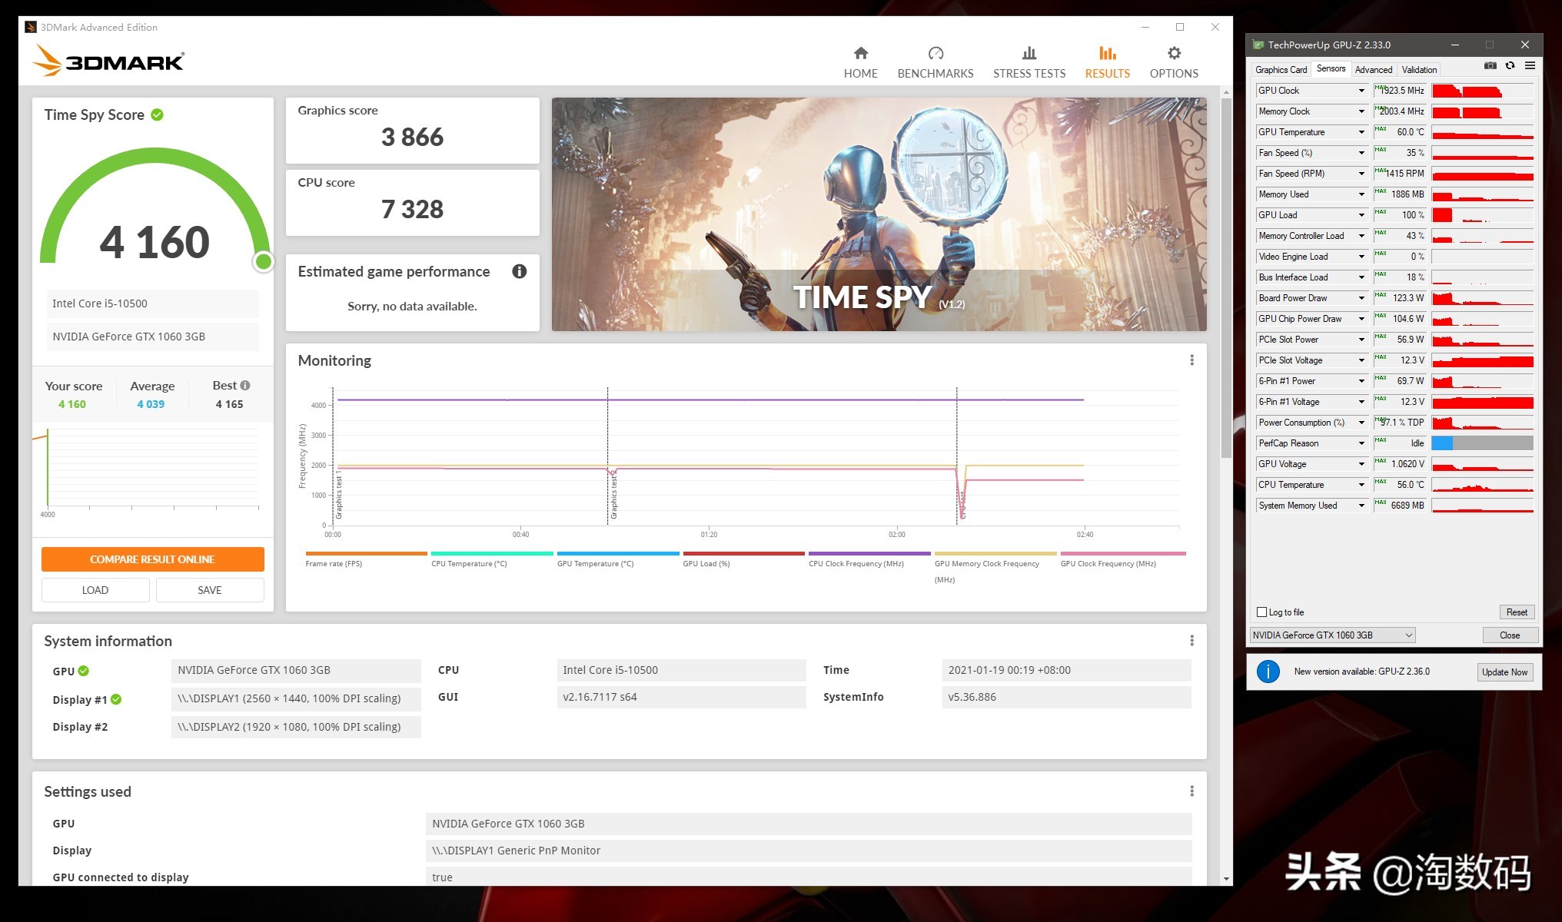Click the GPU Temperature blue legend swatch
The image size is (1562, 922).
[618, 553]
